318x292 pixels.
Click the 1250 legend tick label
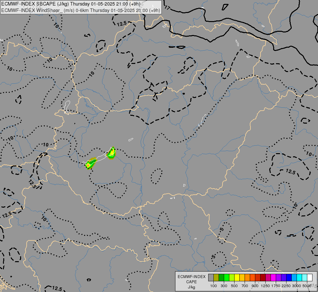point(265,286)
